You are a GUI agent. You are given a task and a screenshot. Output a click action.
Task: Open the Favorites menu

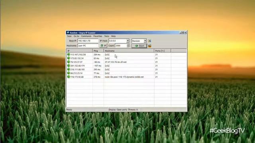click(x=98, y=36)
